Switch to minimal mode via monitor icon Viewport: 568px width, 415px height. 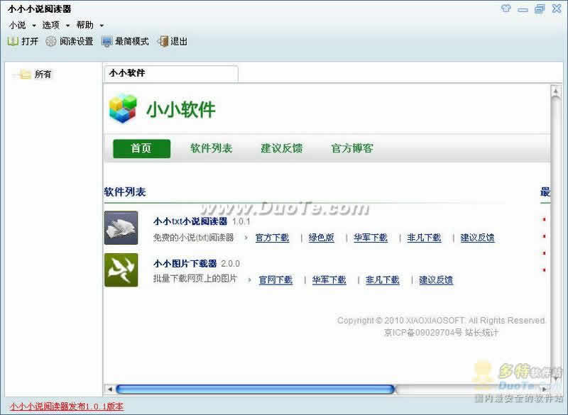[x=107, y=42]
